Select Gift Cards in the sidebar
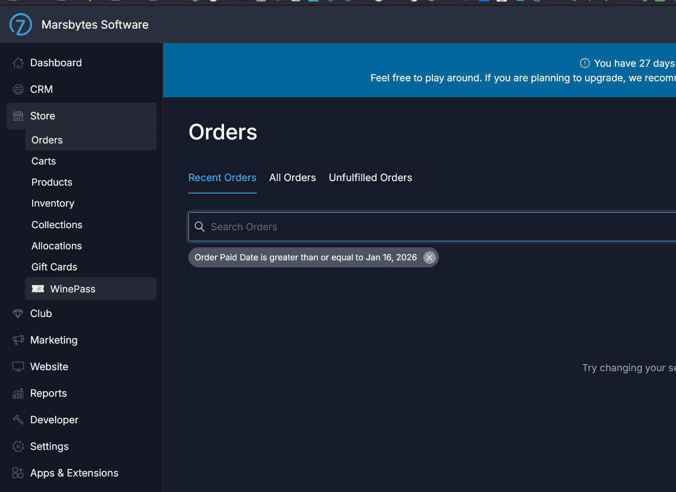 (x=54, y=267)
